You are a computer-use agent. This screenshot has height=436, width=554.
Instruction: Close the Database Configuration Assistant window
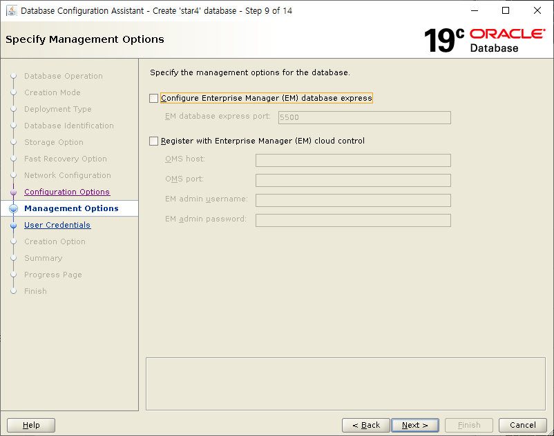pyautogui.click(x=537, y=10)
